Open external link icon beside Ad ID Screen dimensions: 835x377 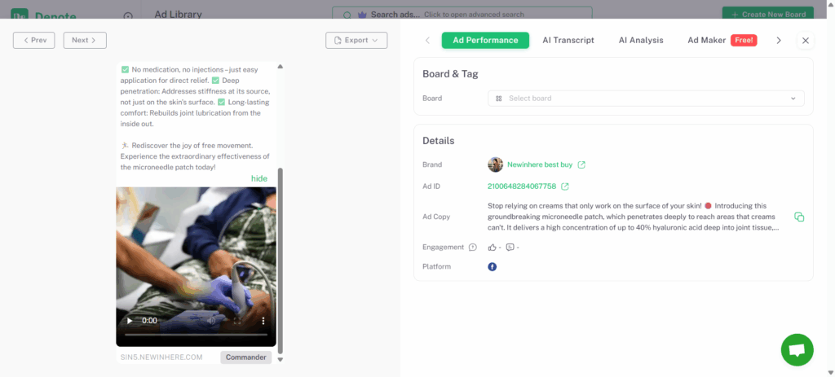point(565,186)
